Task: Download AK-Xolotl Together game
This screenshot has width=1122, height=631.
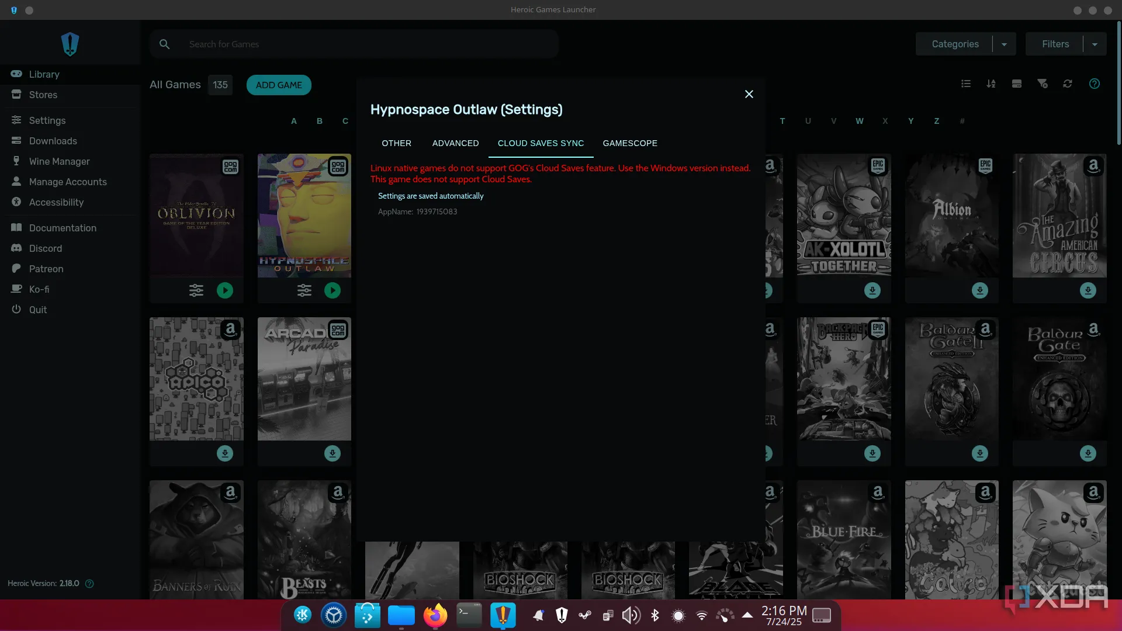Action: click(x=872, y=290)
